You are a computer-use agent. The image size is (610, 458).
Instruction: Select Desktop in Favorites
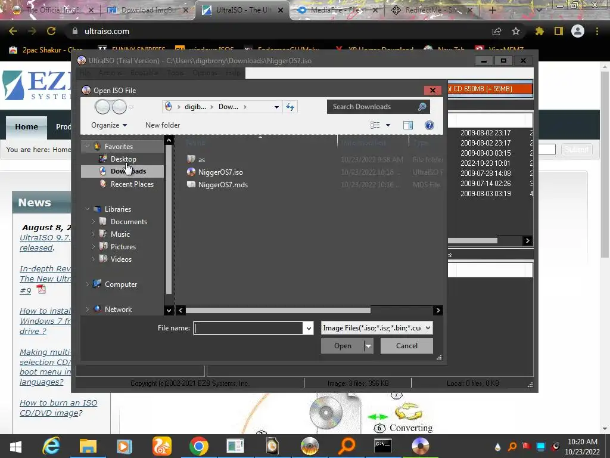click(123, 159)
